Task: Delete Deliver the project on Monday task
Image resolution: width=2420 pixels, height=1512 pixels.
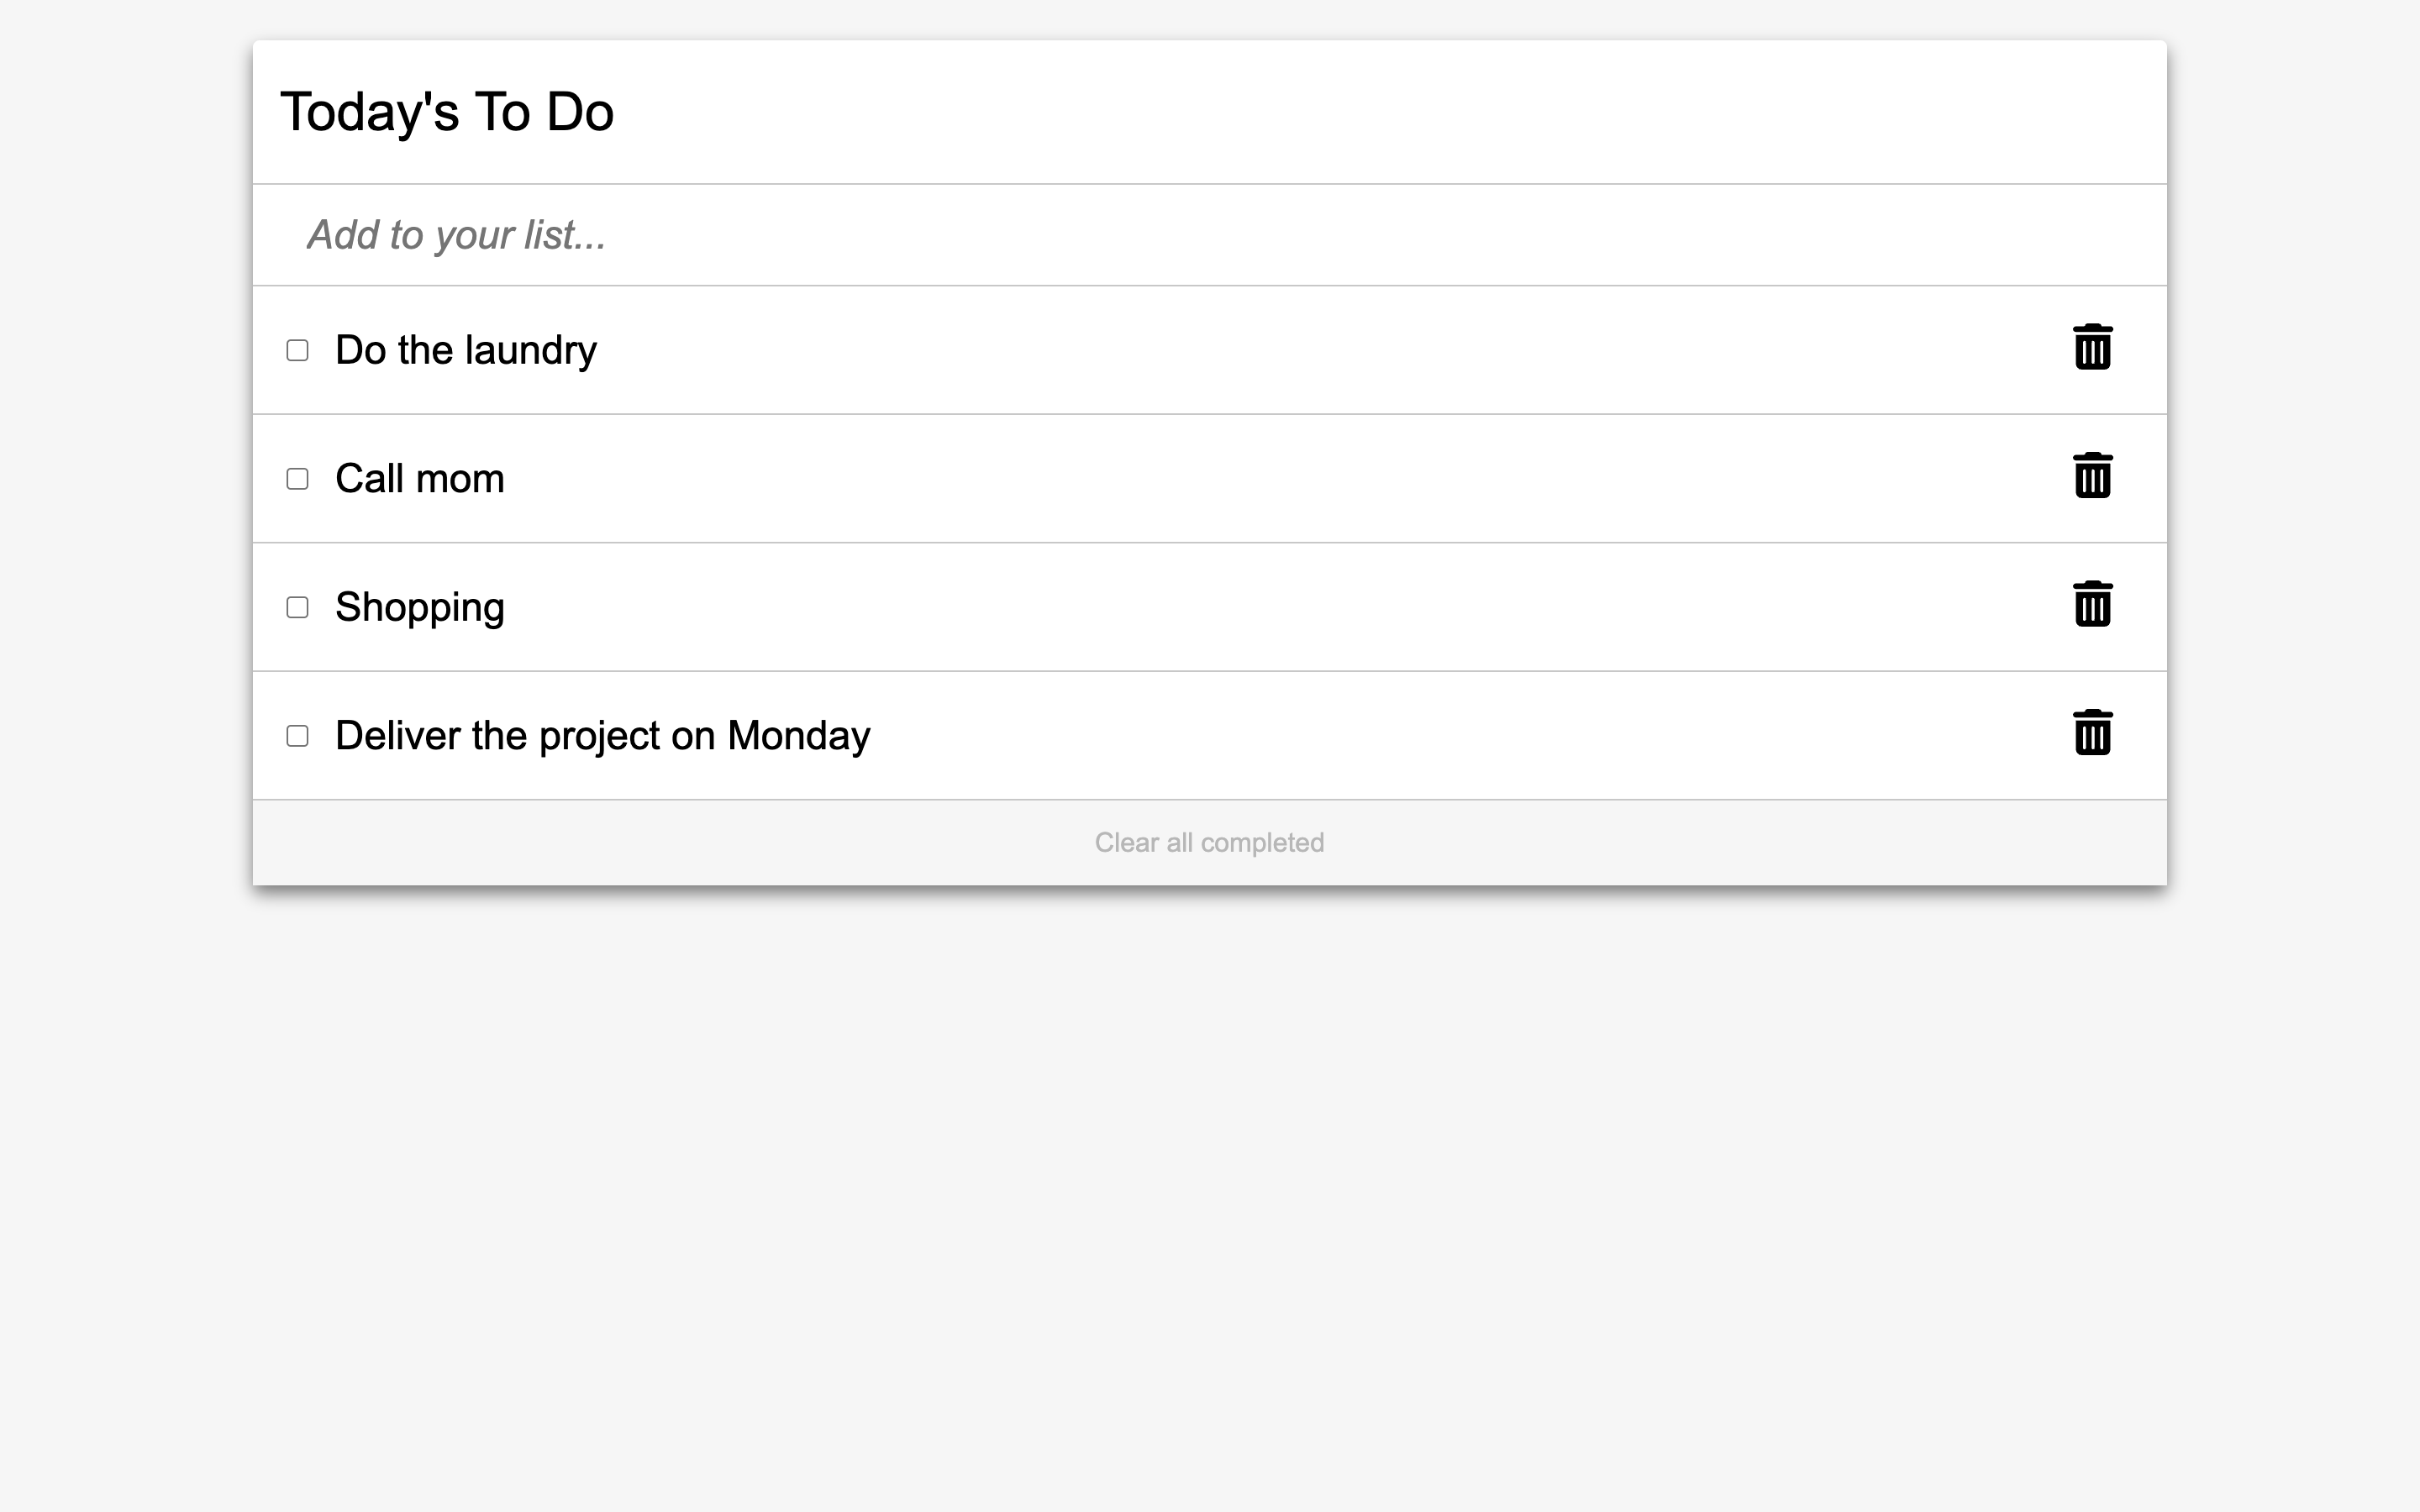Action: pos(2092,733)
